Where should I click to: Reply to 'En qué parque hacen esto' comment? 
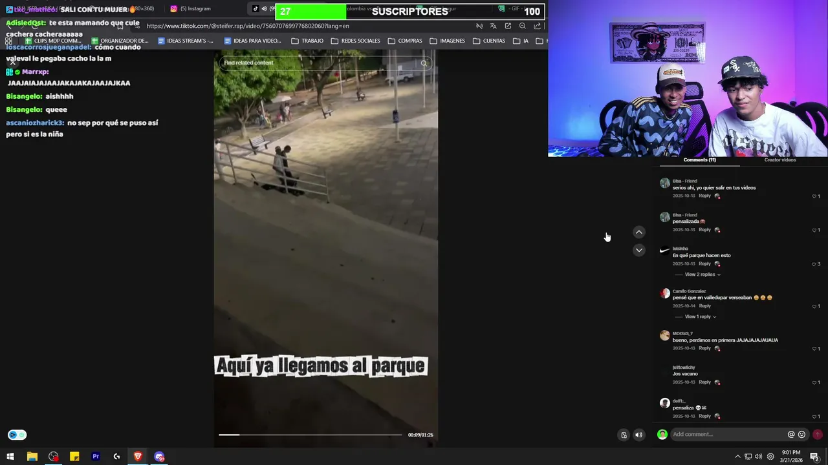(x=704, y=263)
